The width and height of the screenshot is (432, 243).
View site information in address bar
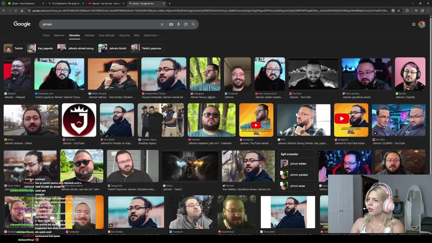[x=29, y=10]
